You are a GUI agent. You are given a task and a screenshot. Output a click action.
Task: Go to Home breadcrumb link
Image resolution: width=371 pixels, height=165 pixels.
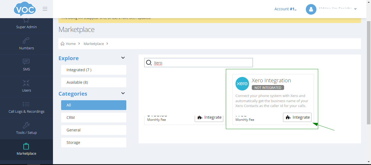71,44
